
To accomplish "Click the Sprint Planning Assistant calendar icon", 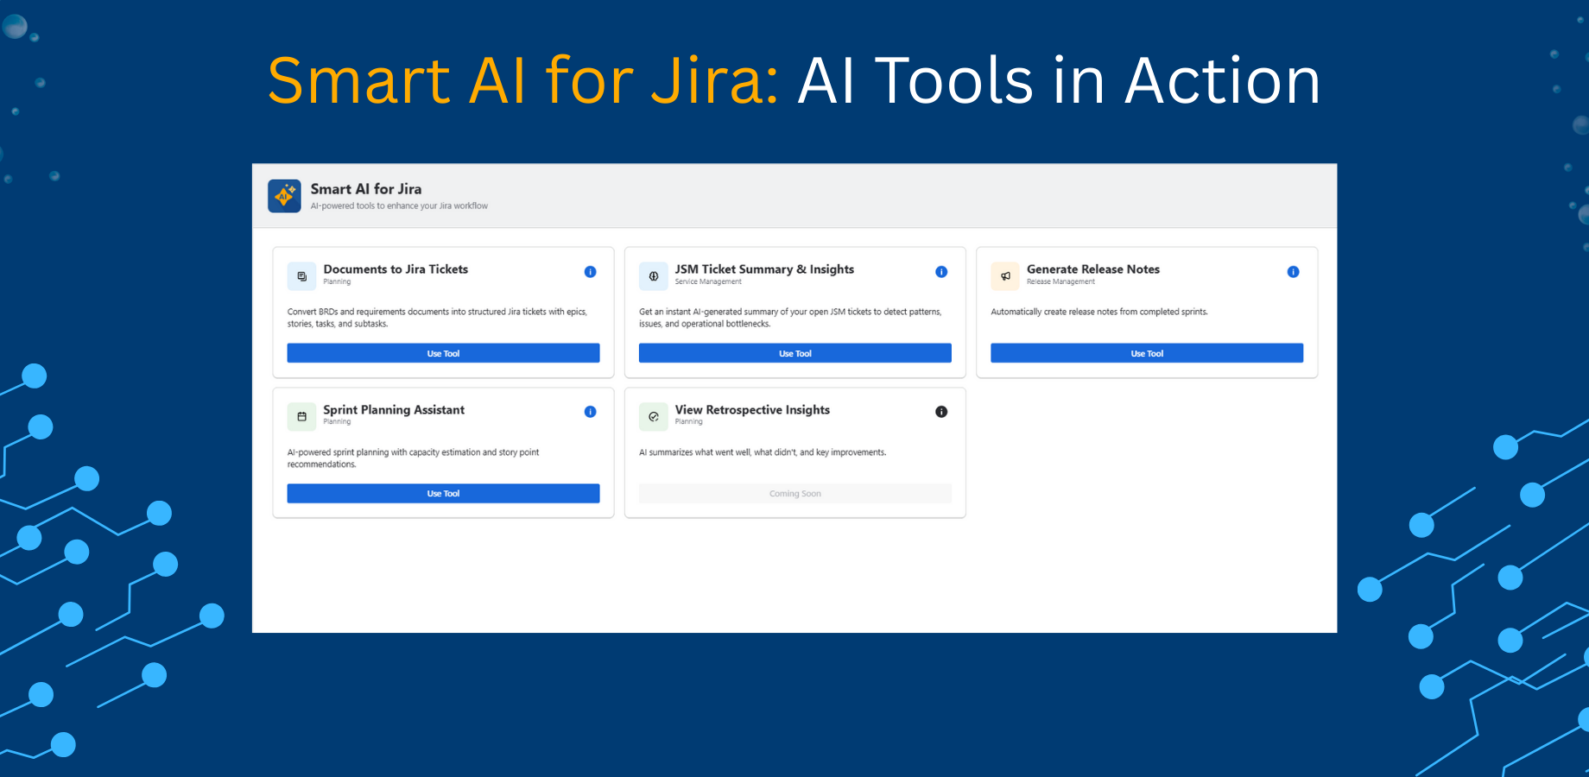I will click(x=301, y=416).
